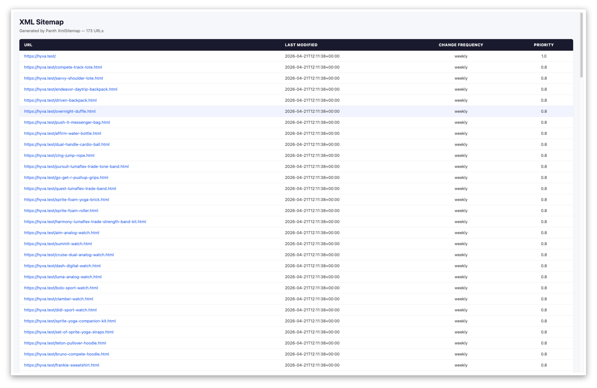Visit the harmony-lumaflex-trade-strength-band-kit.html link

85,221
